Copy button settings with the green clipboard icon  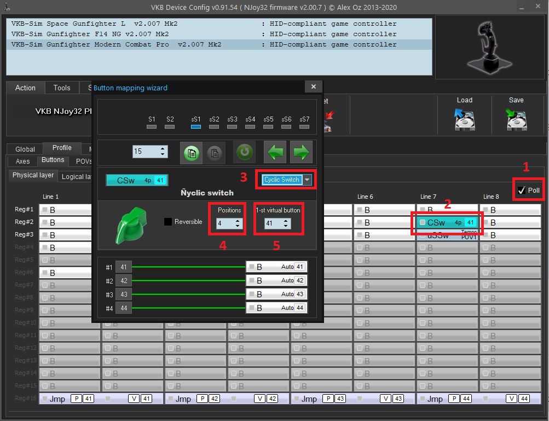pyautogui.click(x=191, y=153)
